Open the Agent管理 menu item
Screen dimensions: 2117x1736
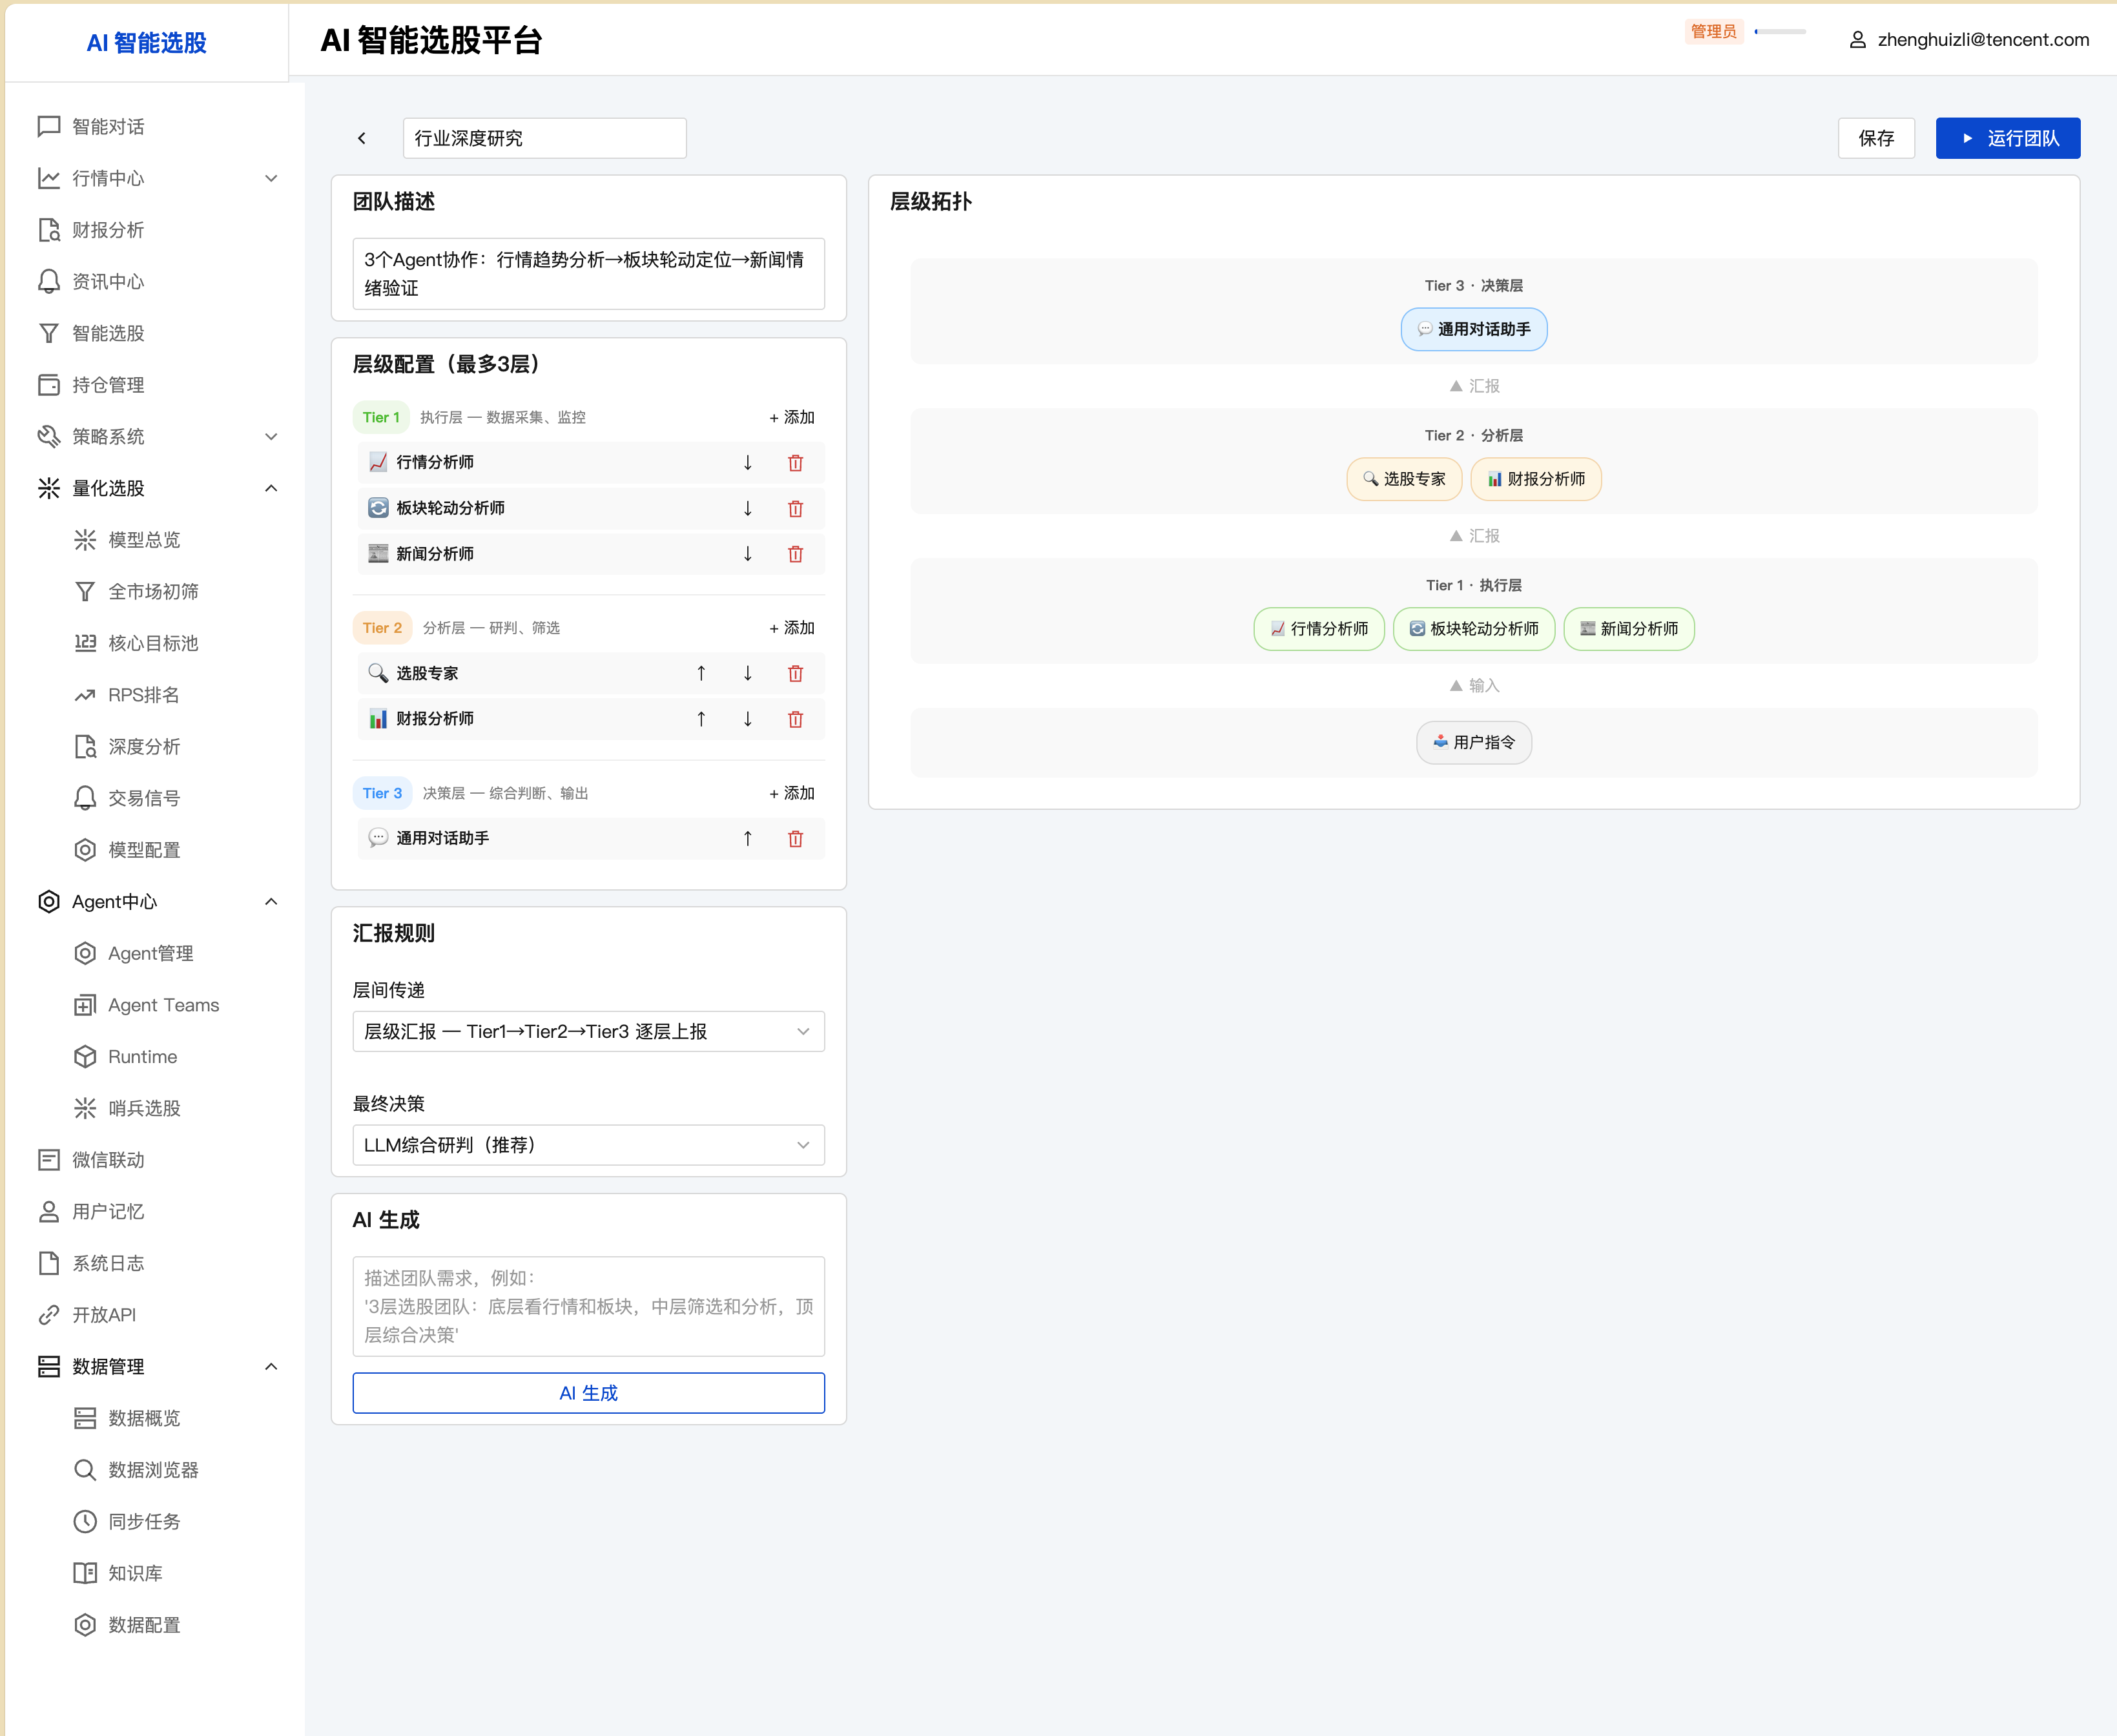point(155,953)
